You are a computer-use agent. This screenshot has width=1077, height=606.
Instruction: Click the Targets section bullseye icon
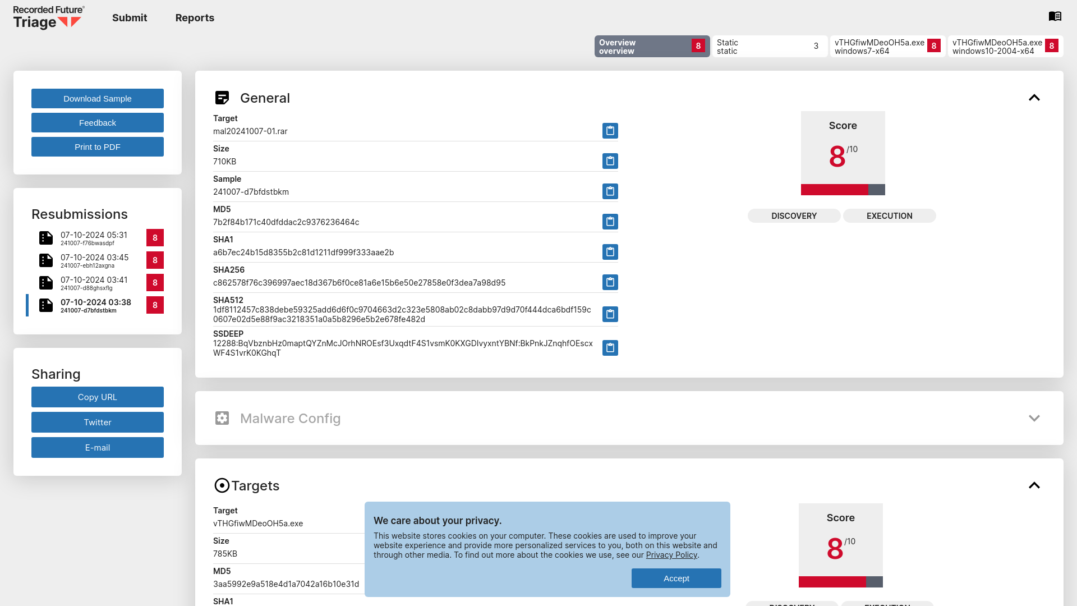[x=222, y=485]
